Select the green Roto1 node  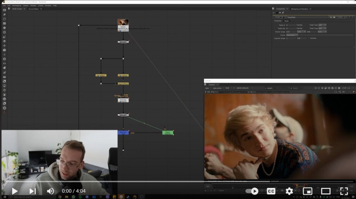[x=168, y=133]
